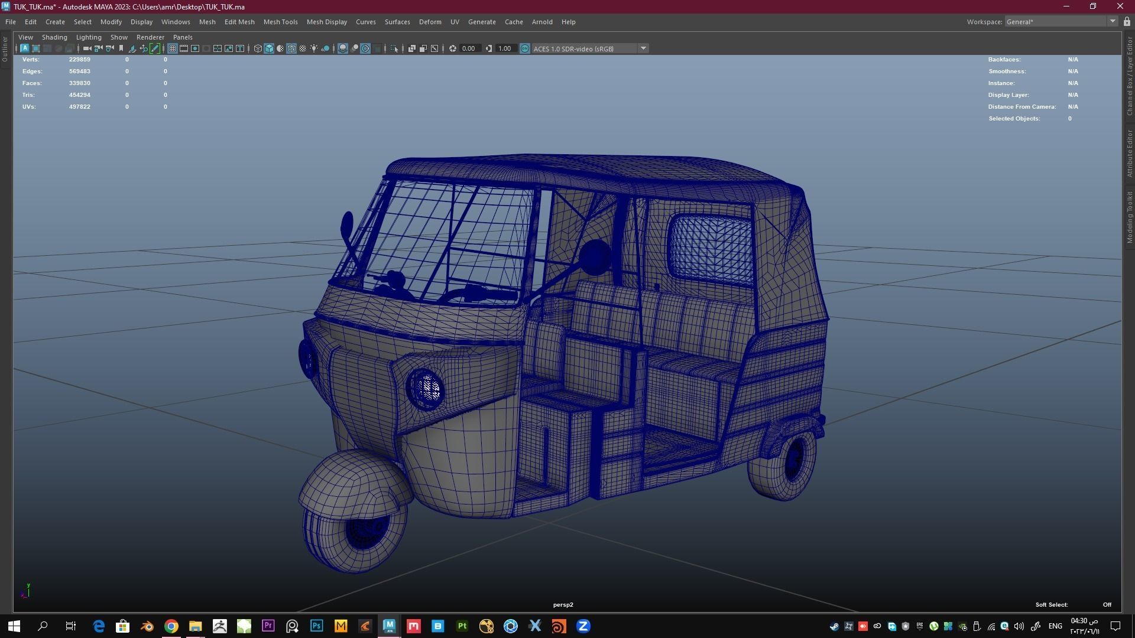The width and height of the screenshot is (1135, 638).
Task: Toggle Wireframe on Shaded icon
Action: coord(291,48)
